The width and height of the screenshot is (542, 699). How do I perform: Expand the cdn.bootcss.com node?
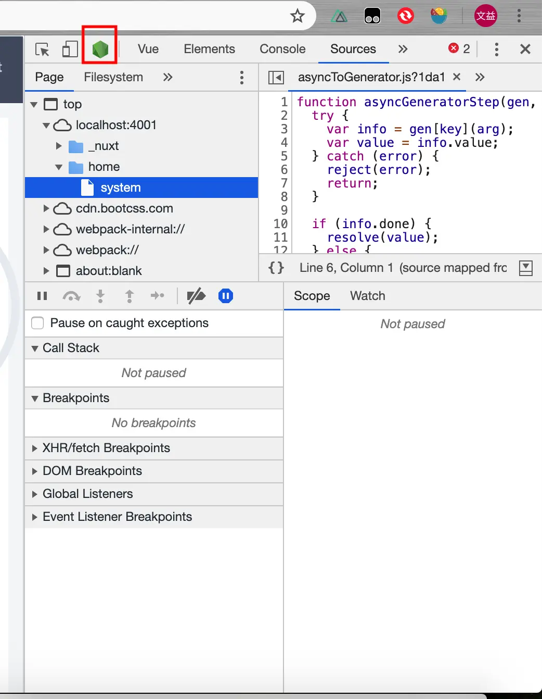click(46, 208)
